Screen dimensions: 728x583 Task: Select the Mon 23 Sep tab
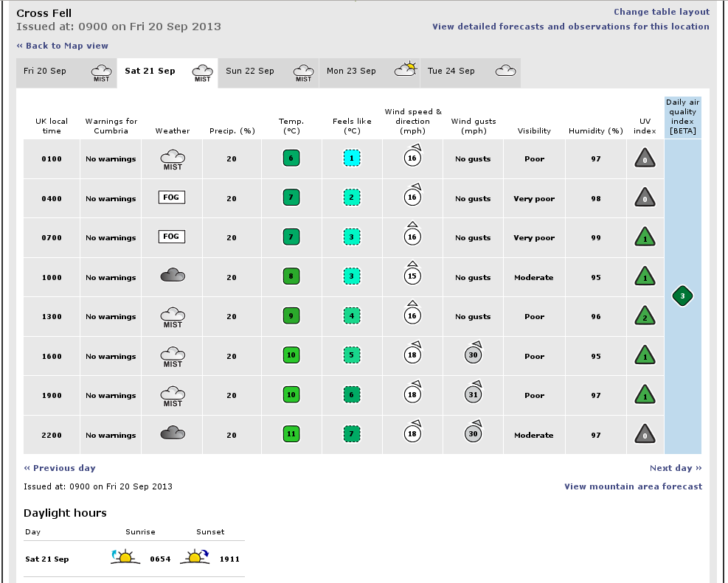point(370,72)
